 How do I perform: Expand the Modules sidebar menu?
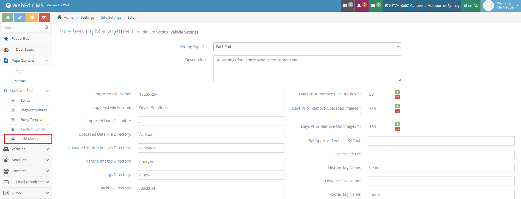pos(26,160)
